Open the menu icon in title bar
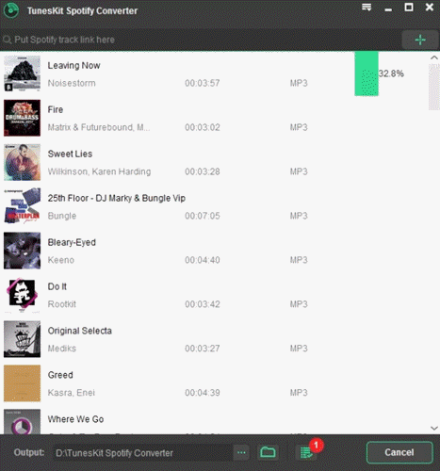Image resolution: width=440 pixels, height=471 pixels. pos(367,8)
